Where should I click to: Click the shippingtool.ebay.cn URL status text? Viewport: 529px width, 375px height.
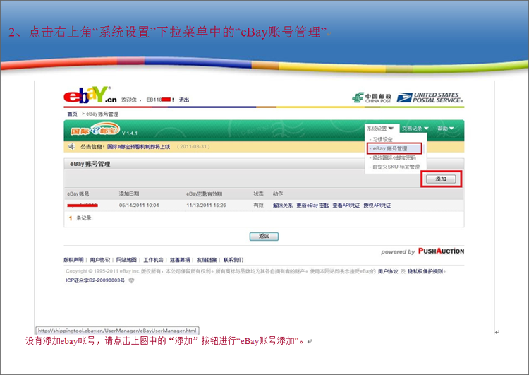[117, 331]
